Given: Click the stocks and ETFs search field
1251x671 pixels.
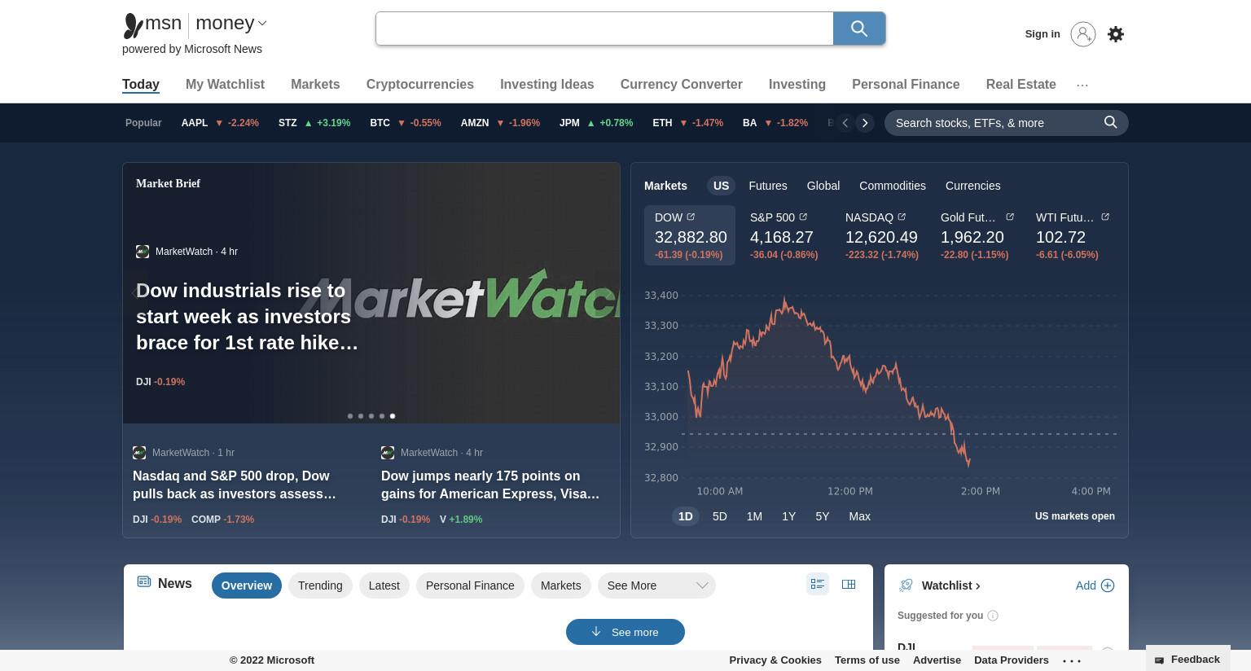Looking at the screenshot, I should [x=994, y=123].
